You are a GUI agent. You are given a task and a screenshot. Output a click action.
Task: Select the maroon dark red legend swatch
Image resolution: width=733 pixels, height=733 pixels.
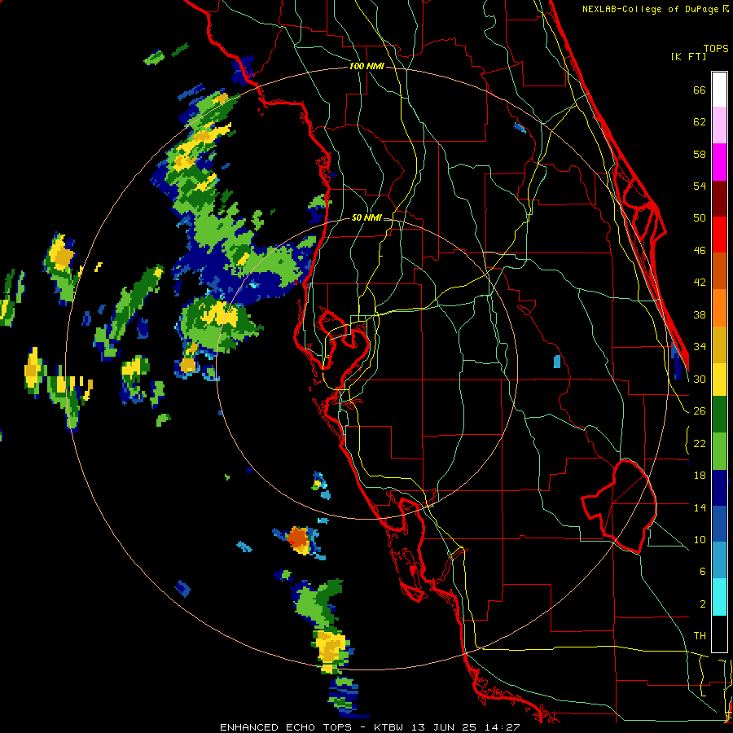[x=719, y=198]
